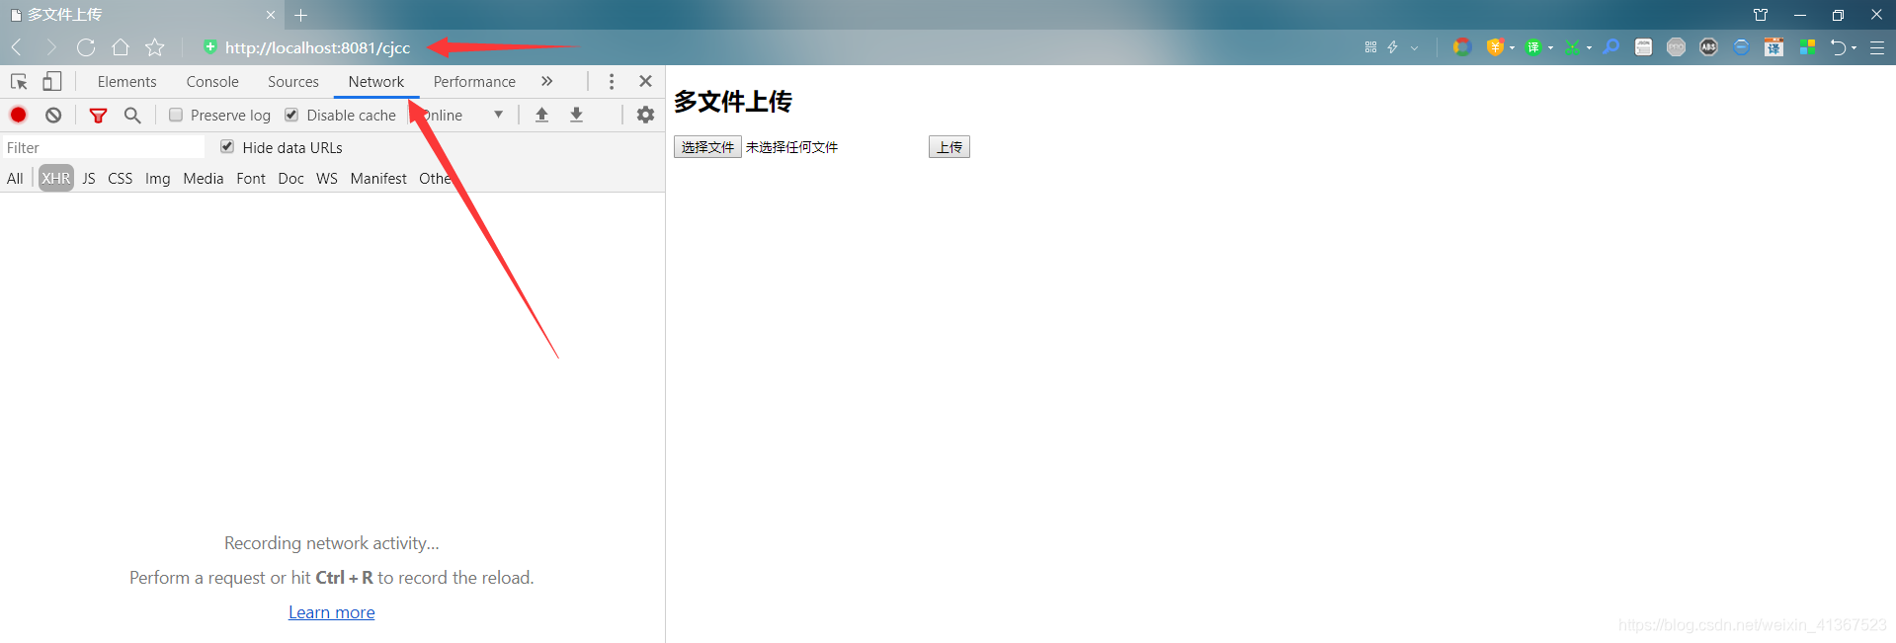Switch to the Performance tab
This screenshot has height=643, width=1896.
pos(474,82)
